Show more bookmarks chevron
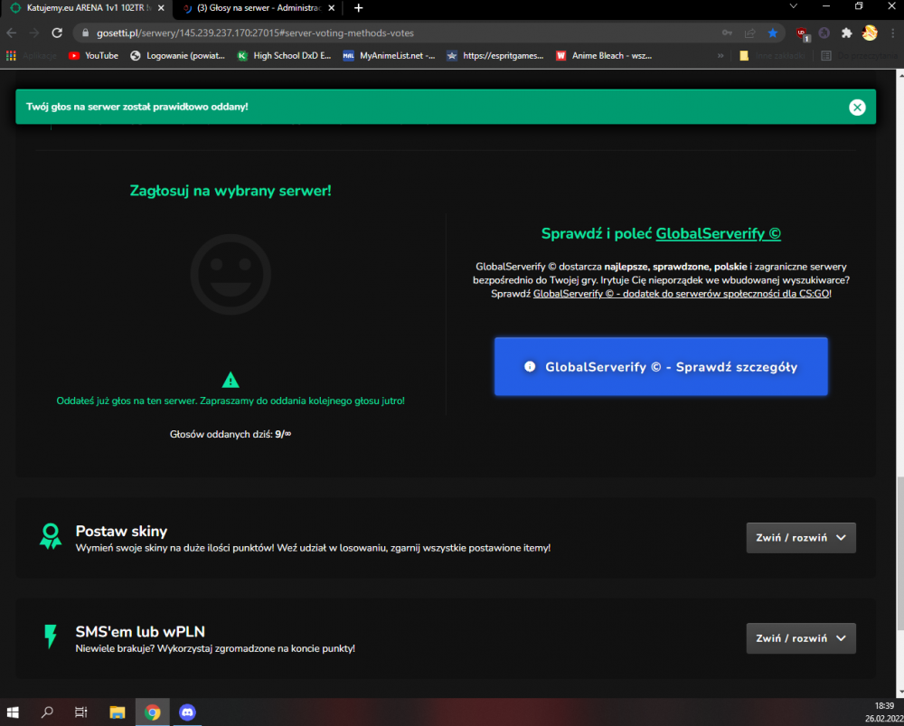This screenshot has height=726, width=904. [x=720, y=55]
